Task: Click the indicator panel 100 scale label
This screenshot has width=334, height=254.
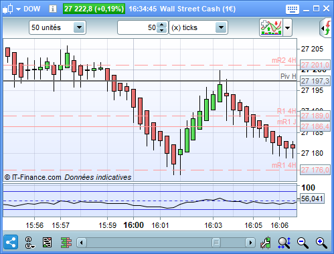Action: point(308,188)
